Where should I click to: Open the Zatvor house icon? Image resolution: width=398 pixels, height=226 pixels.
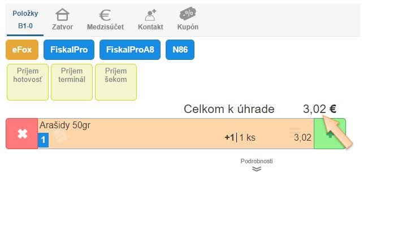(62, 15)
